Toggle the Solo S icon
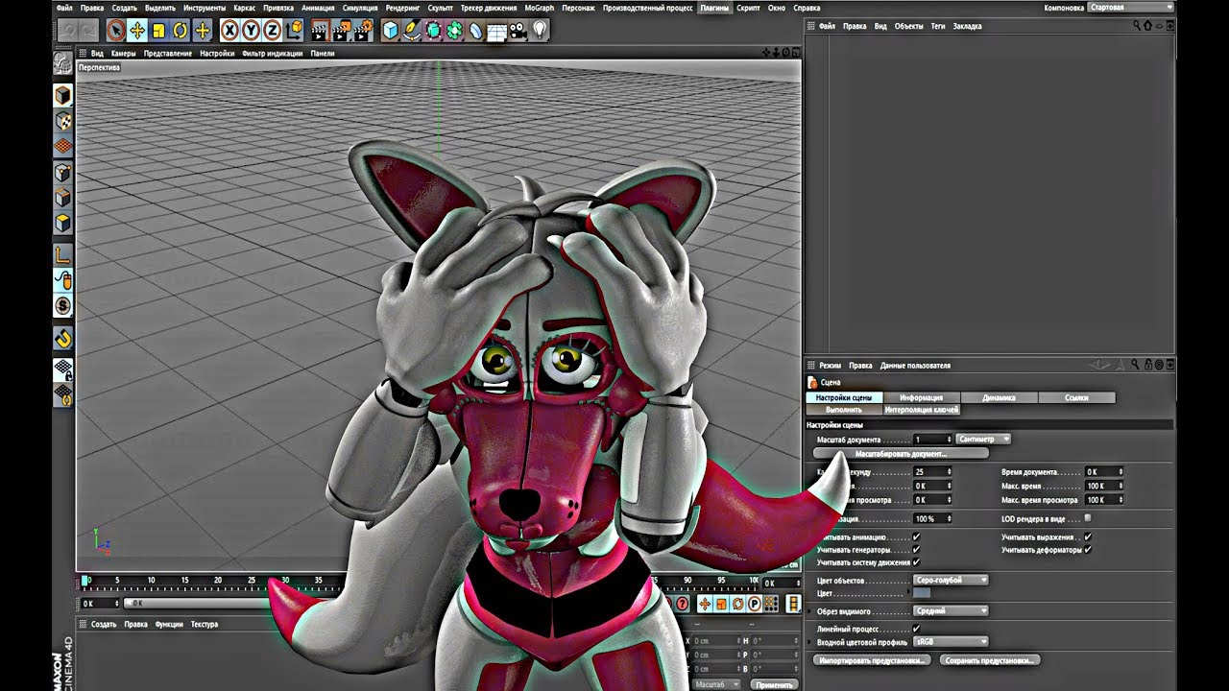Image resolution: width=1229 pixels, height=691 pixels. click(x=62, y=306)
